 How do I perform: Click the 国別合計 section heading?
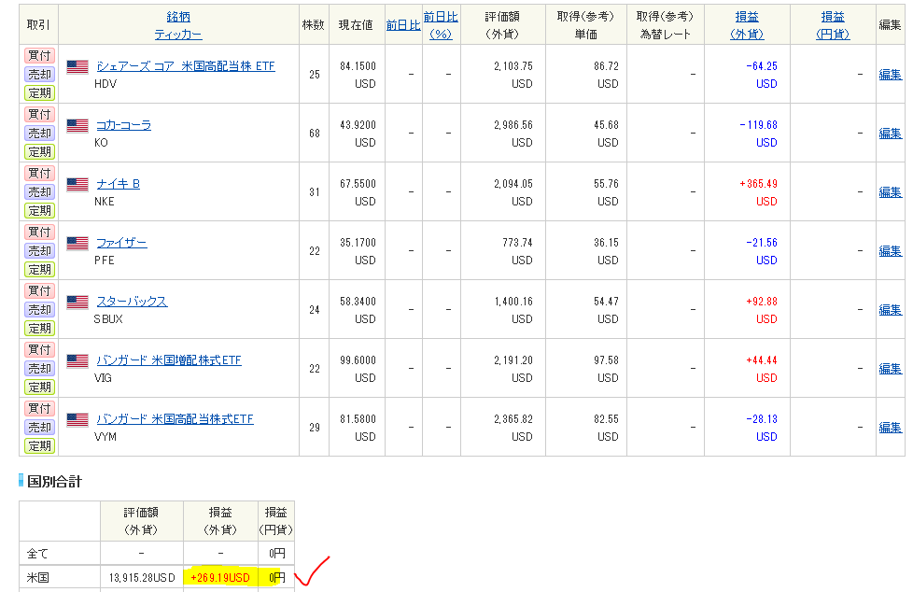pyautogui.click(x=54, y=481)
